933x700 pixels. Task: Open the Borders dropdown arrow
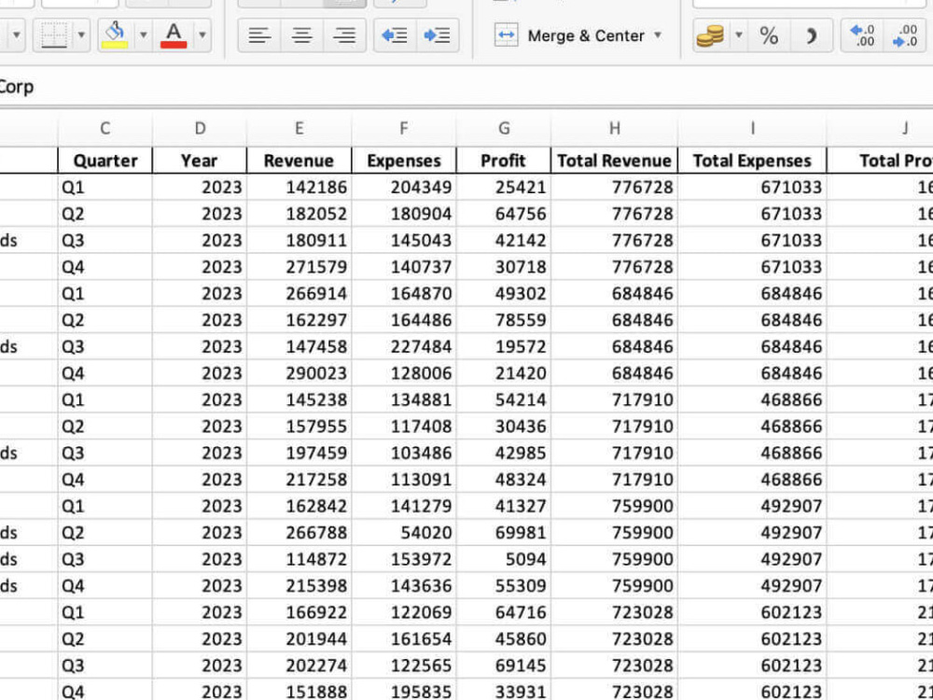pyautogui.click(x=81, y=35)
